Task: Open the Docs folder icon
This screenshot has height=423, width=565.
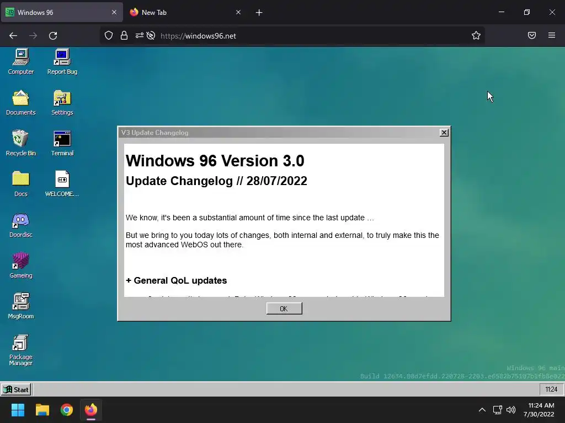Action: click(21, 184)
